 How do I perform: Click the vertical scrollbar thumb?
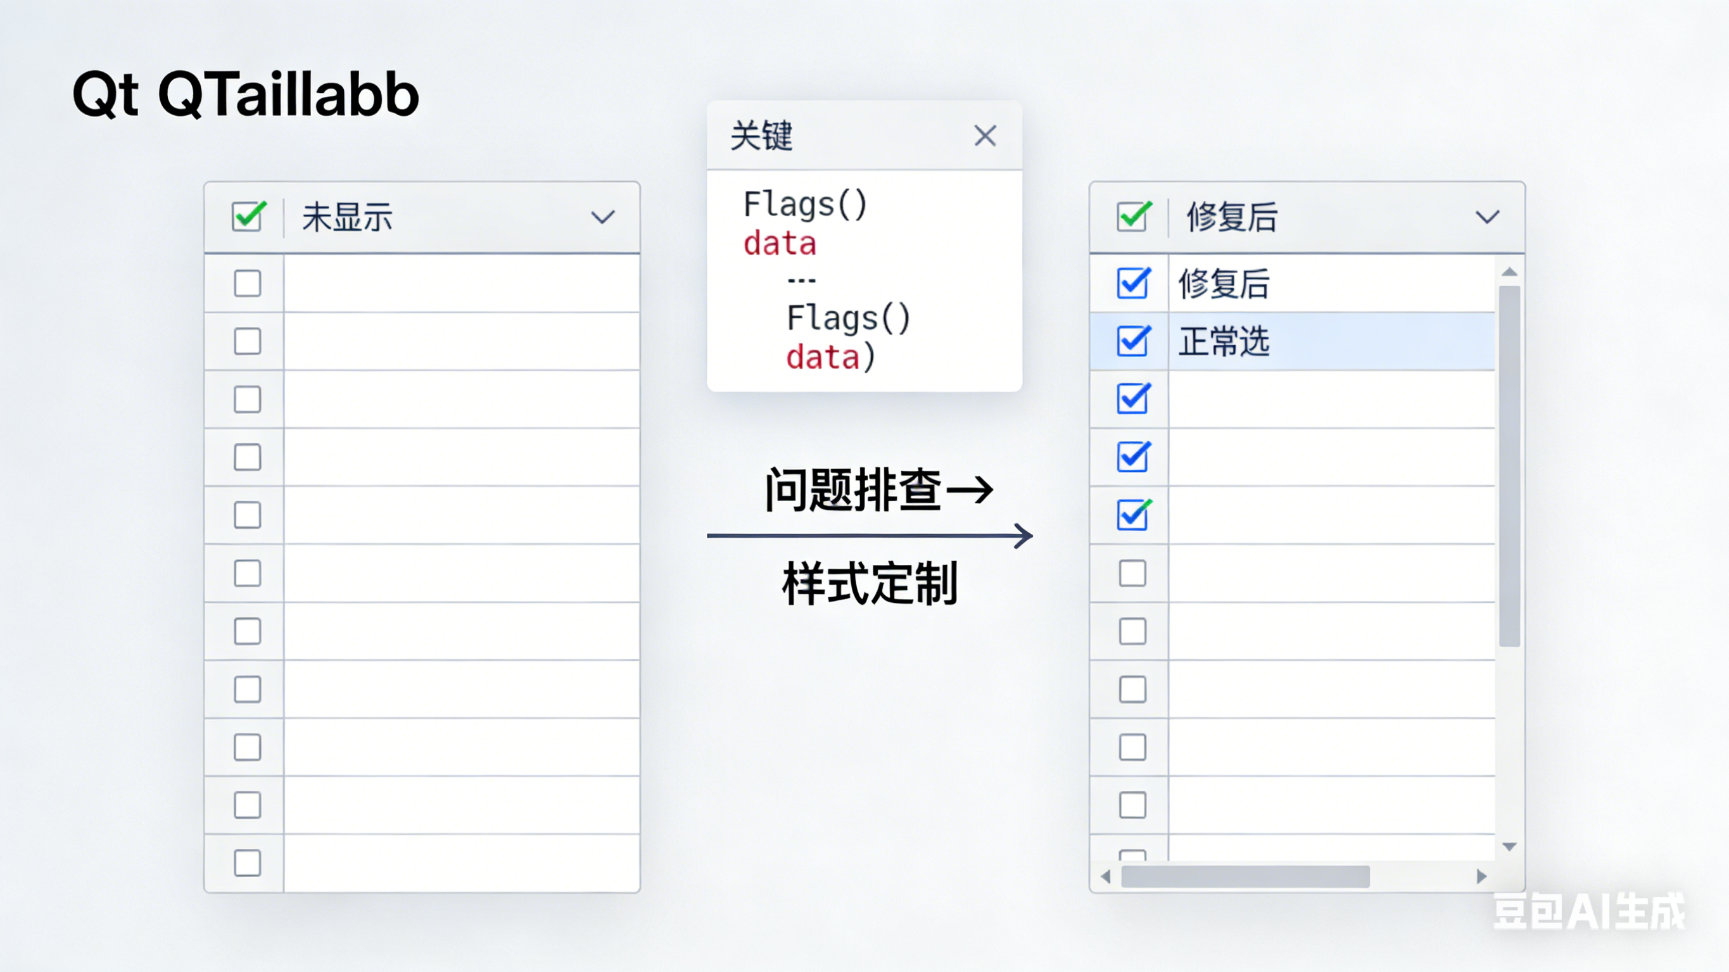1509,467
